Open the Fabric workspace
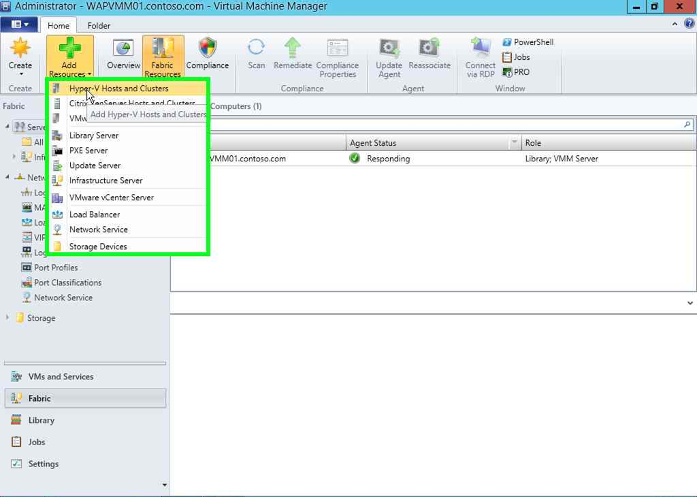The height and width of the screenshot is (497, 697). tap(85, 398)
